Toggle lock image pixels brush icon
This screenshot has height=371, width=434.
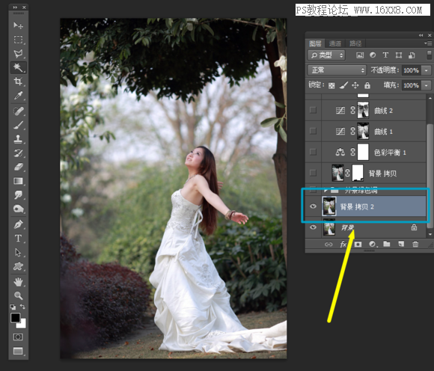click(343, 85)
